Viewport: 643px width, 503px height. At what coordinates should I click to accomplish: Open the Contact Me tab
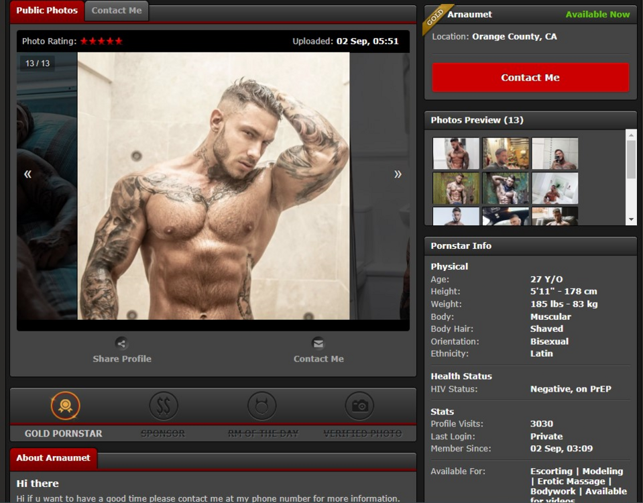[x=117, y=11]
